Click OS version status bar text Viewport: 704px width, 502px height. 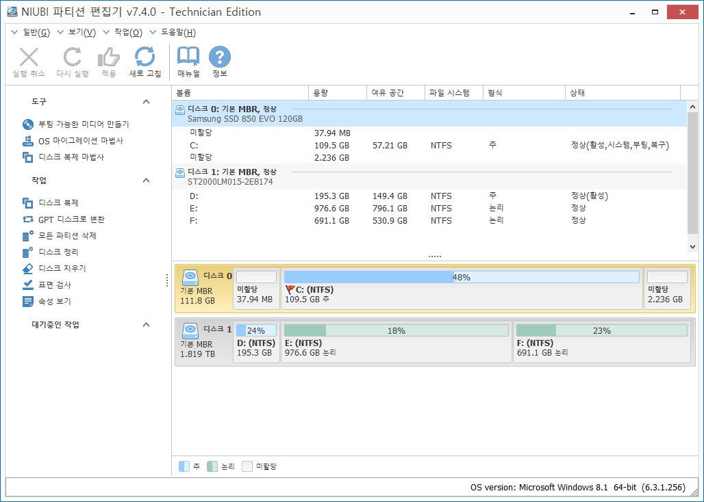578,487
